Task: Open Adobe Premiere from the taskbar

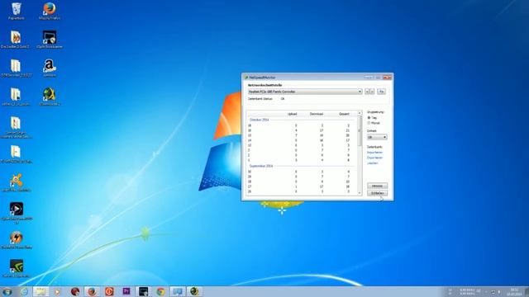Action: coord(126,291)
